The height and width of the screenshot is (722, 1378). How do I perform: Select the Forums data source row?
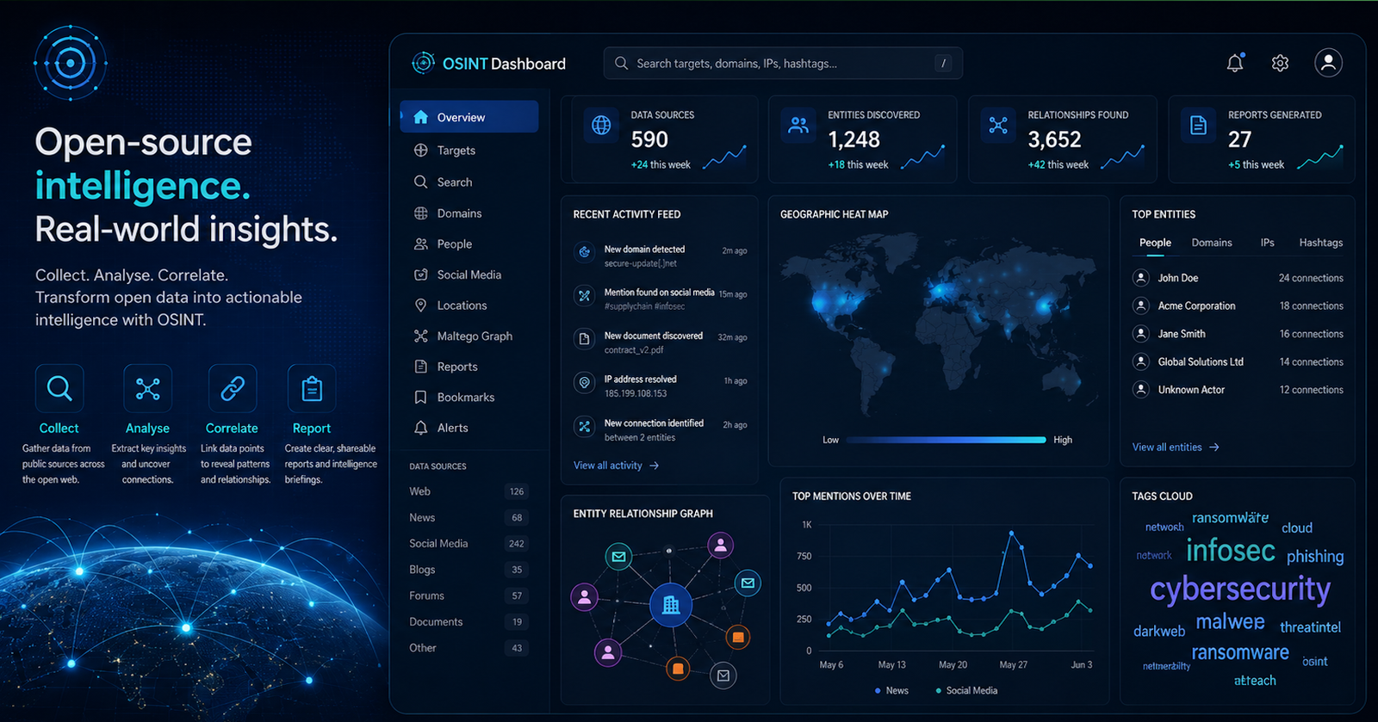click(469, 595)
